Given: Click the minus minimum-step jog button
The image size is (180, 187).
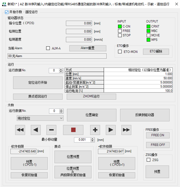Looking at the screenshot, I should click(x=51, y=130).
